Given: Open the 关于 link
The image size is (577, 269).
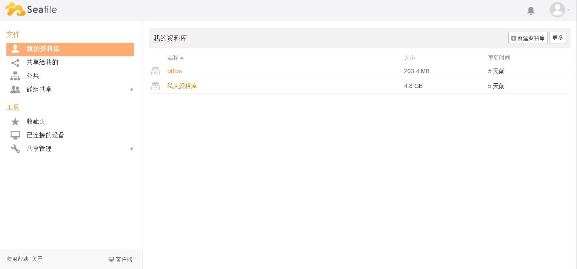Looking at the screenshot, I should (x=37, y=259).
